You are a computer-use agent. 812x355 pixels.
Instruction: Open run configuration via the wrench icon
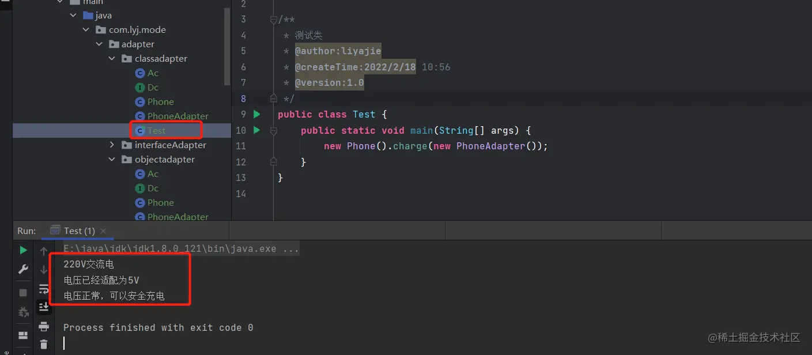[x=23, y=269]
